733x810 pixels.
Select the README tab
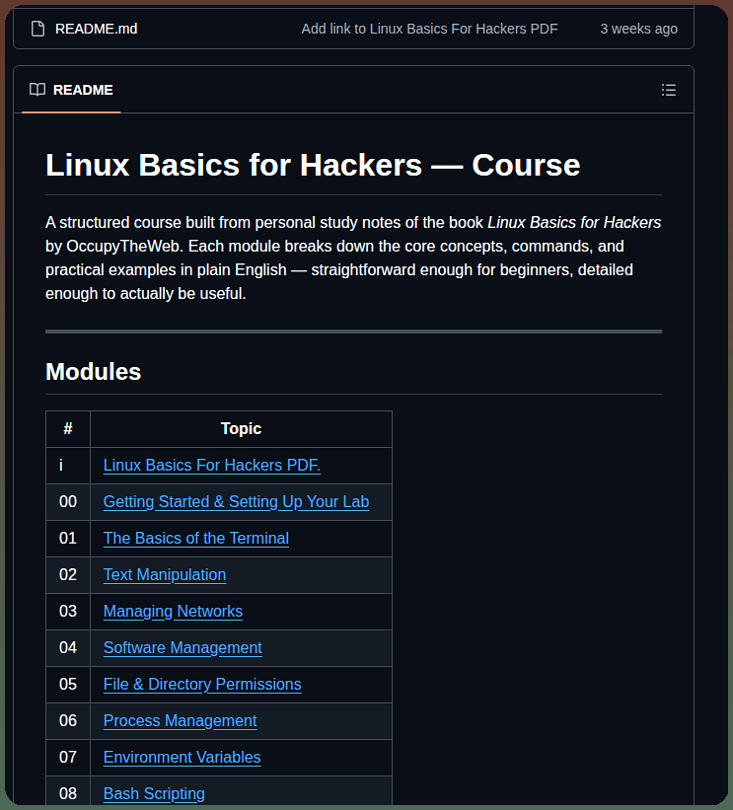(71, 90)
